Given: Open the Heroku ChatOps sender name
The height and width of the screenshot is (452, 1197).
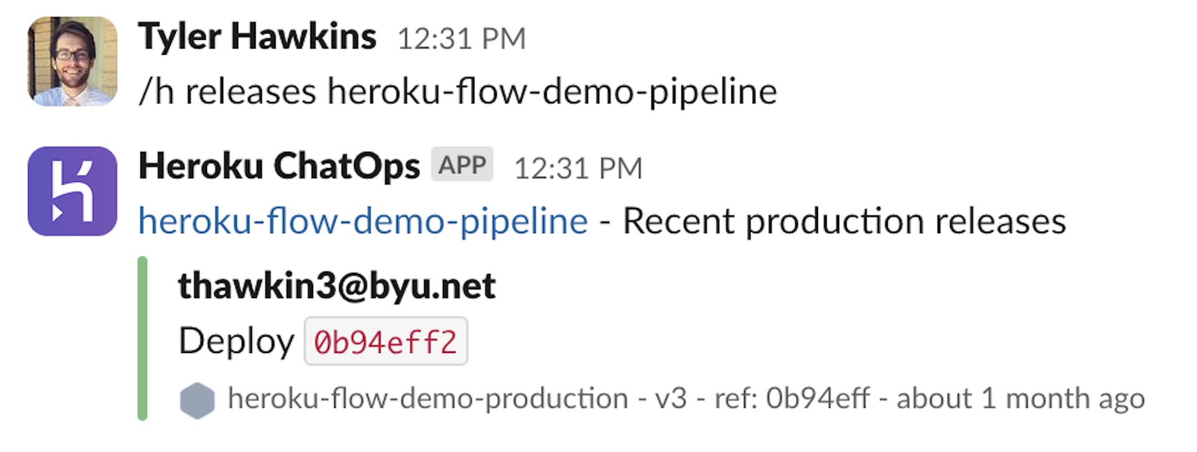Looking at the screenshot, I should (279, 166).
